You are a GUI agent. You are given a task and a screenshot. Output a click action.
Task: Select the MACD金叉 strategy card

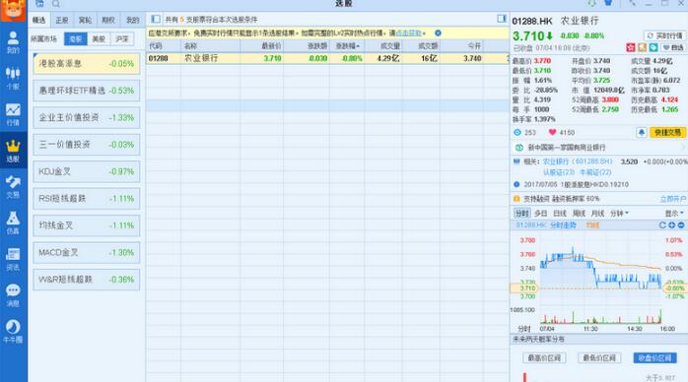[x=87, y=252]
